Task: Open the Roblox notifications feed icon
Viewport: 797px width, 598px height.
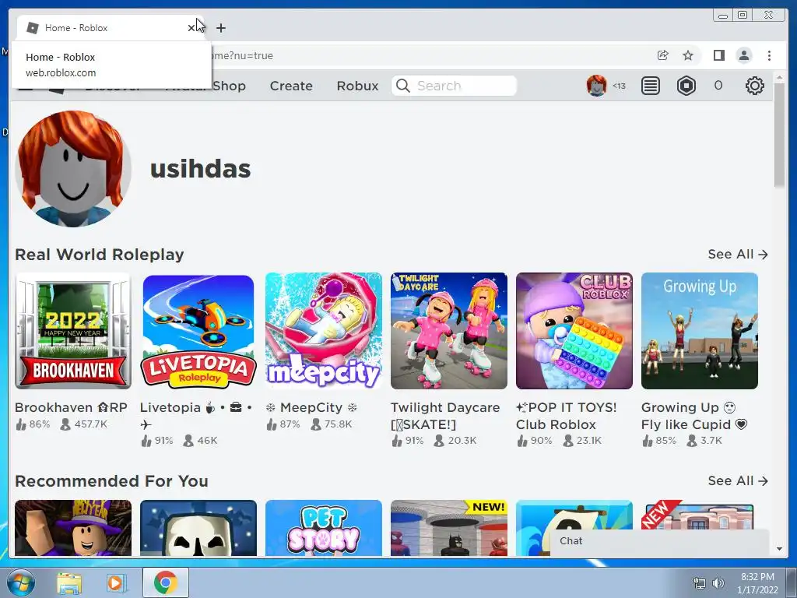Action: (650, 86)
